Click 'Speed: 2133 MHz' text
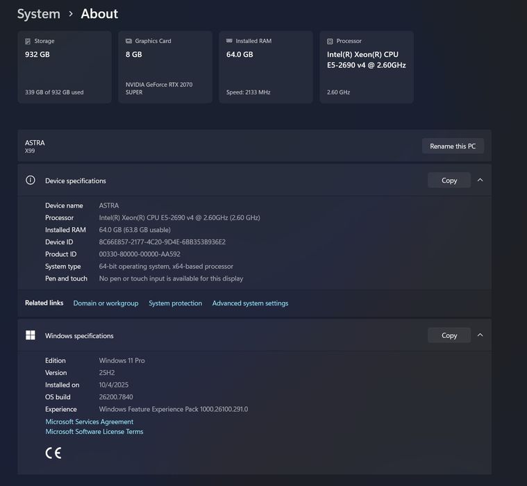 coord(248,92)
